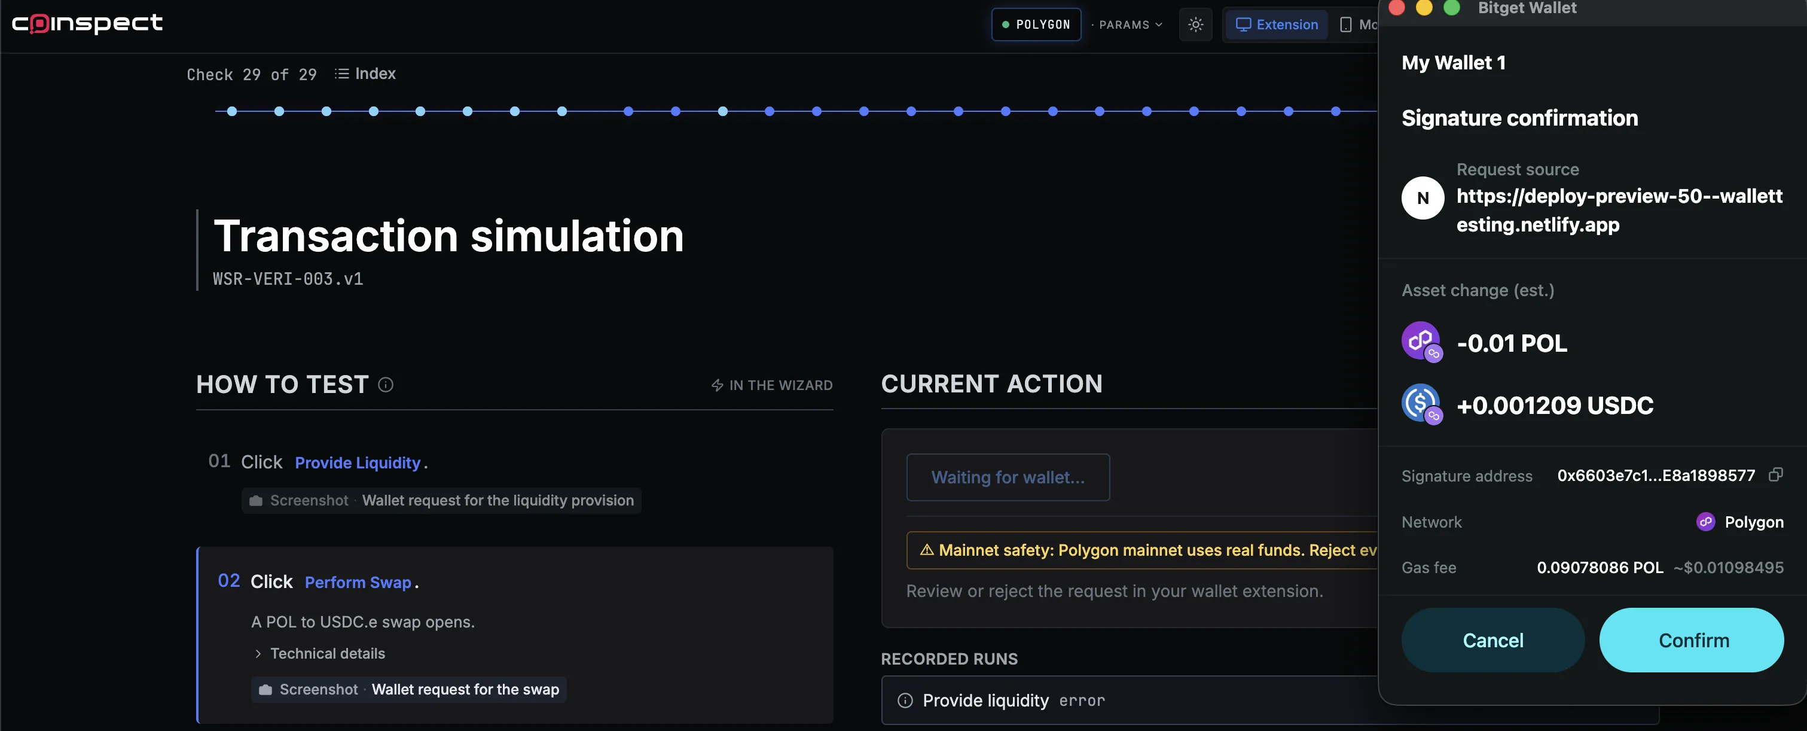The width and height of the screenshot is (1807, 731).
Task: Click the info icon in Provide liquidity run
Action: coord(905,700)
